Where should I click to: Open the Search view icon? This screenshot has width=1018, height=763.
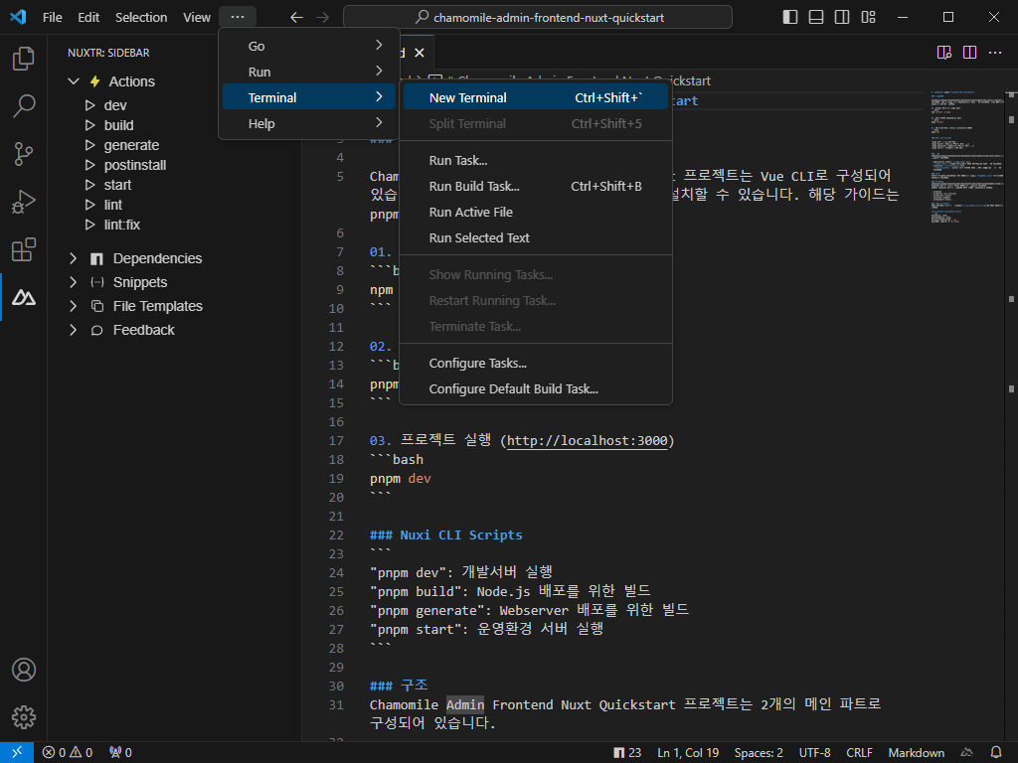point(24,105)
